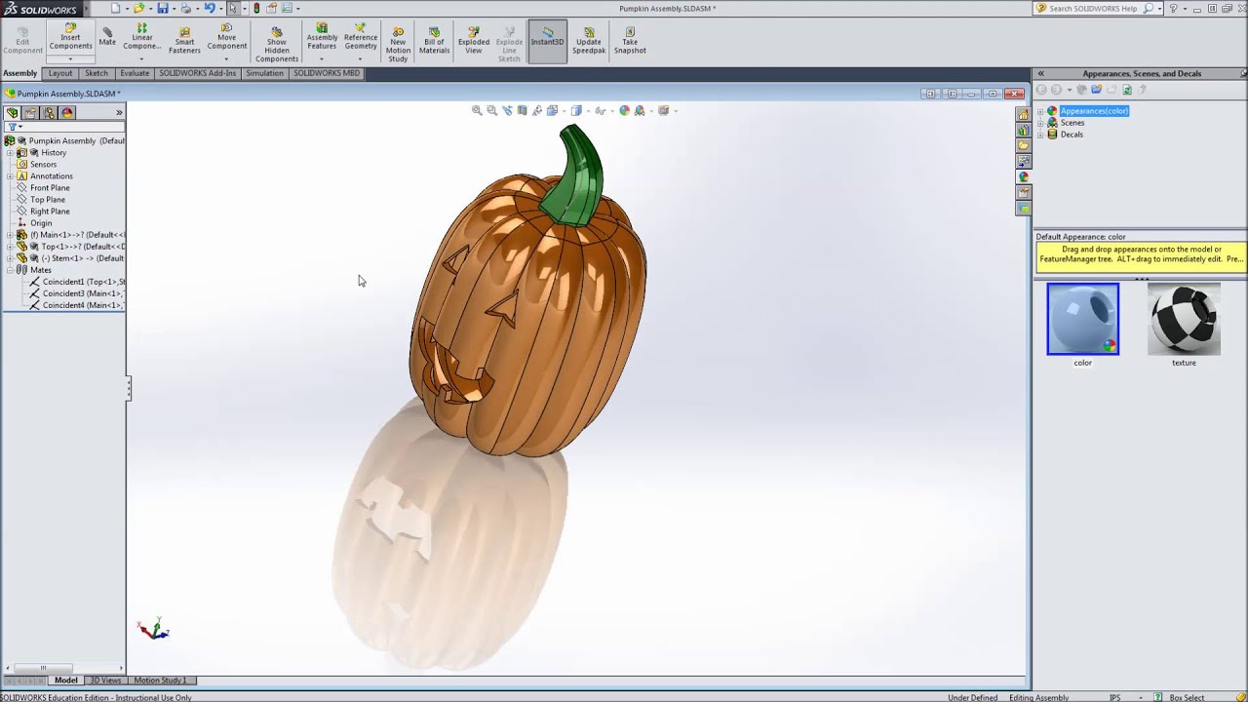1248x702 pixels.
Task: Open Design Library task pane tab
Action: [x=1024, y=130]
